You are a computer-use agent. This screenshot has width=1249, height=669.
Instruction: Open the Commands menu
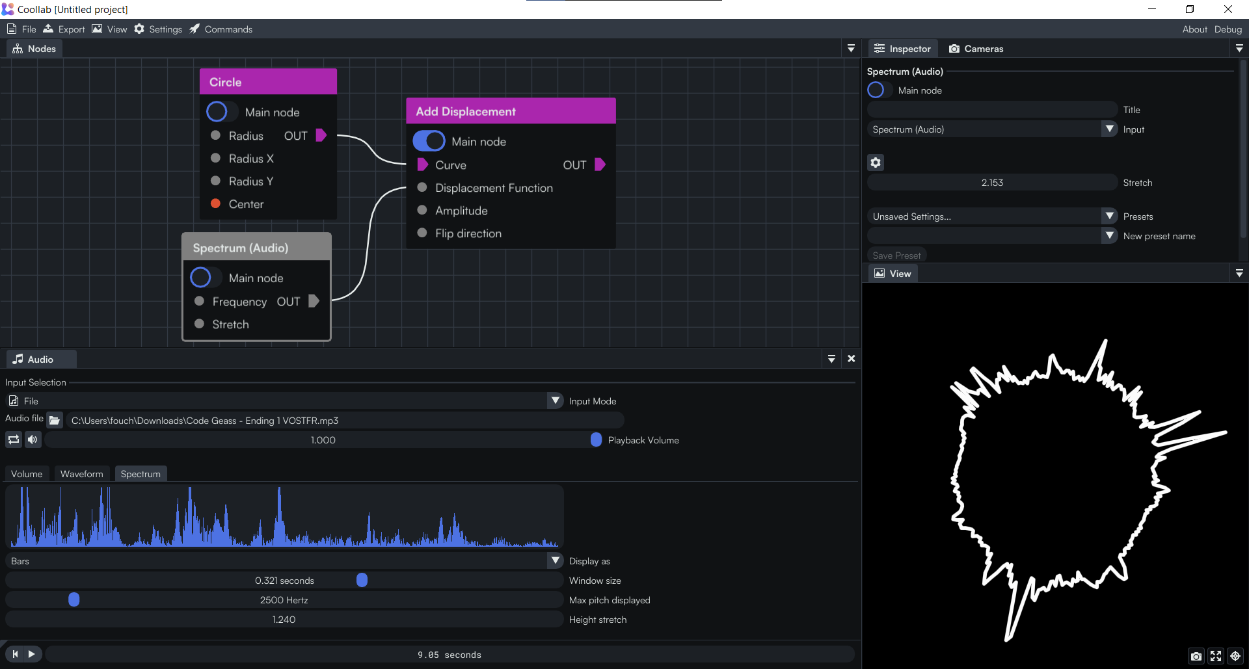coord(221,29)
